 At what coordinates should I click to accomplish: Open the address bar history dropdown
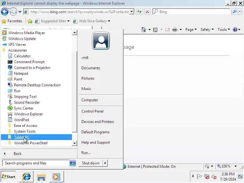(x=132, y=12)
